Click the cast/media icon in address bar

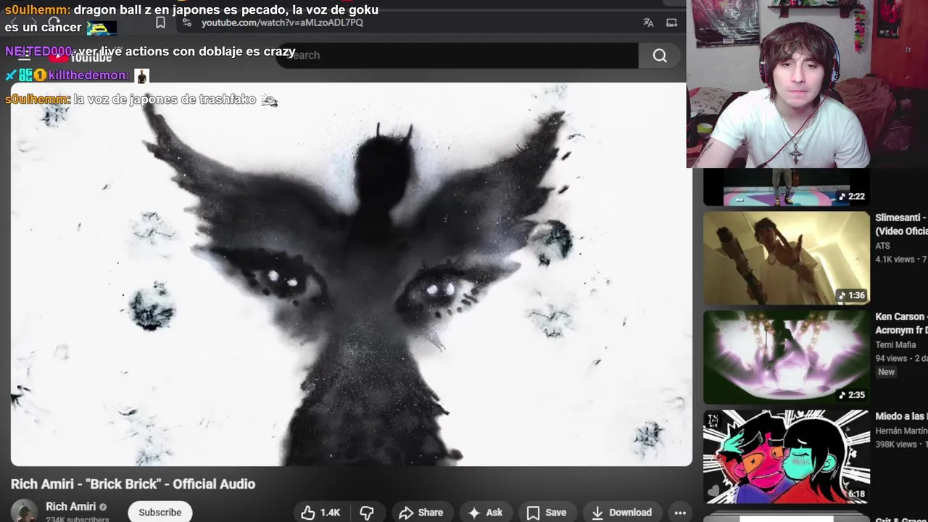coord(672,22)
